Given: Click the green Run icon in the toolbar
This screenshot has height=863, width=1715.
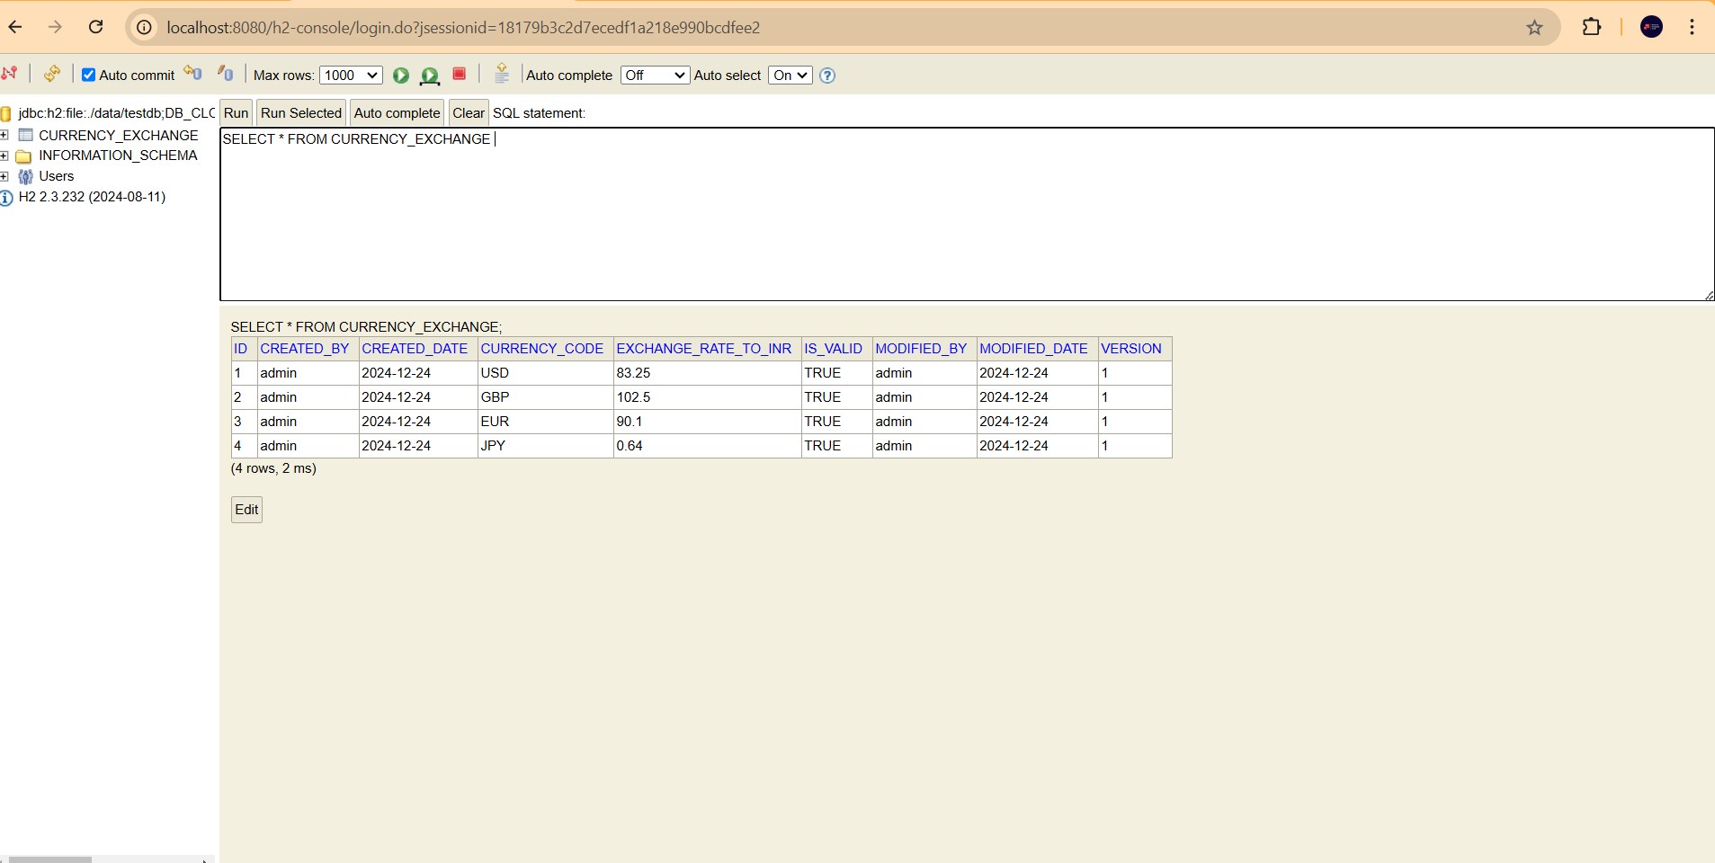Looking at the screenshot, I should coord(401,76).
